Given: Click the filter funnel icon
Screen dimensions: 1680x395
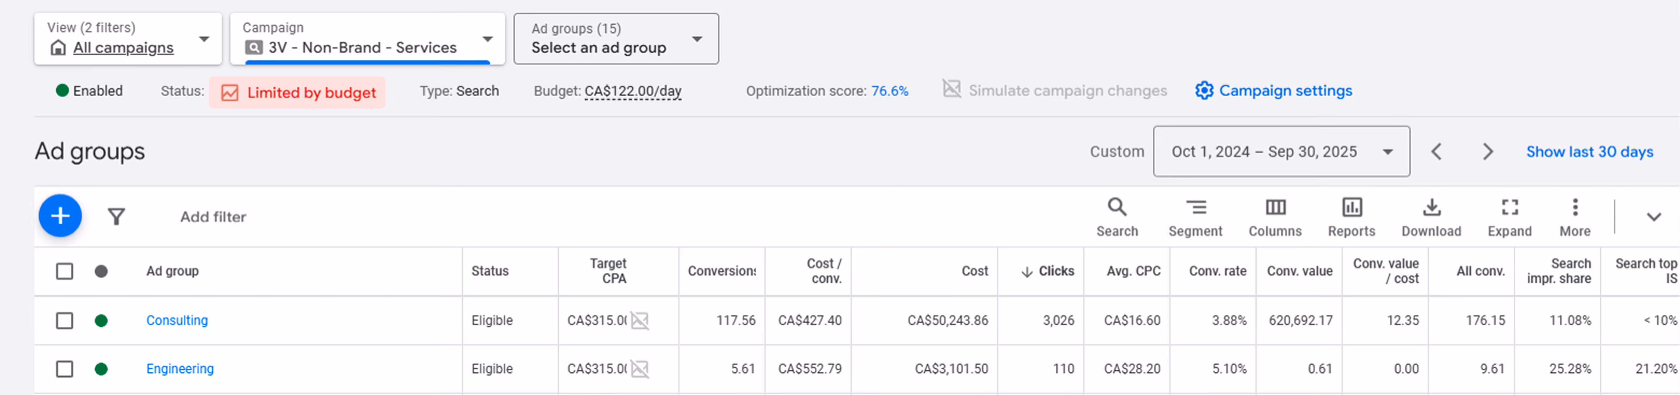Looking at the screenshot, I should pos(116,216).
